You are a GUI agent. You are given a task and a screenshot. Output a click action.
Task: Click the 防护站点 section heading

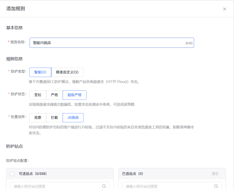[14, 146]
